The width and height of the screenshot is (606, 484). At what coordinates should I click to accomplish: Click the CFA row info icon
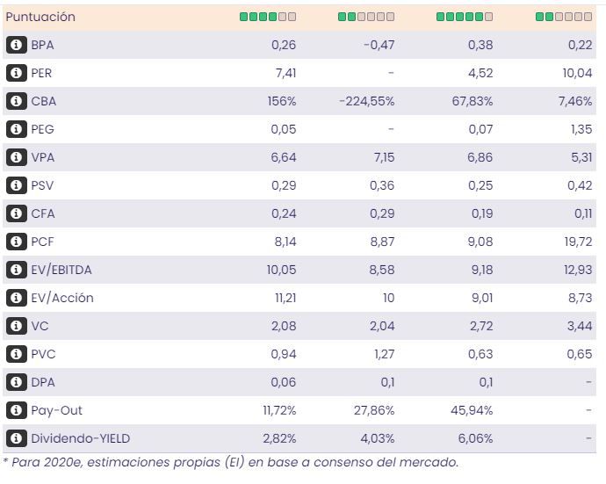[x=16, y=213]
